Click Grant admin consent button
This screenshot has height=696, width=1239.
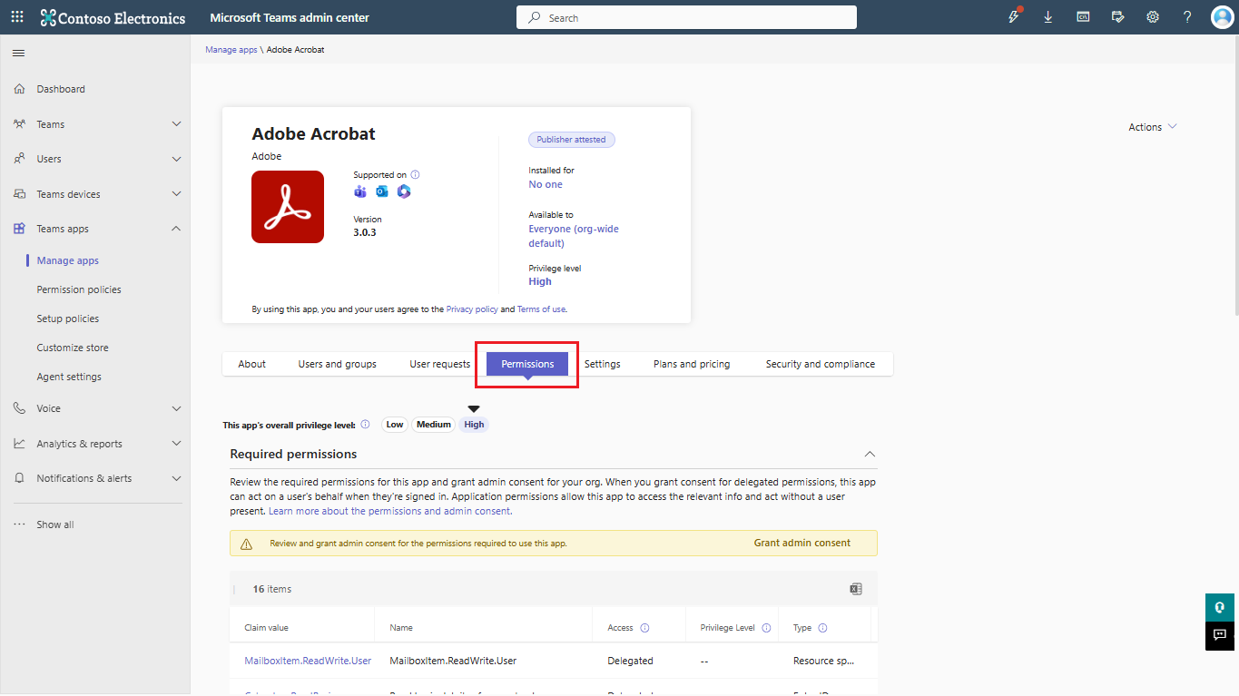[x=802, y=543]
